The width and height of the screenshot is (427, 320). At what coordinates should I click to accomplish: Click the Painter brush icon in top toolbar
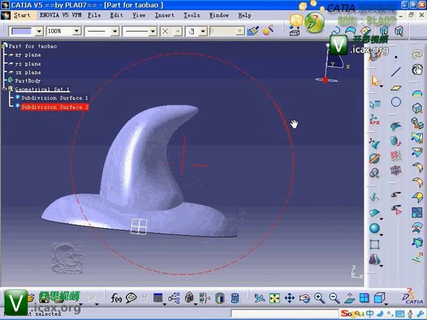tap(253, 31)
